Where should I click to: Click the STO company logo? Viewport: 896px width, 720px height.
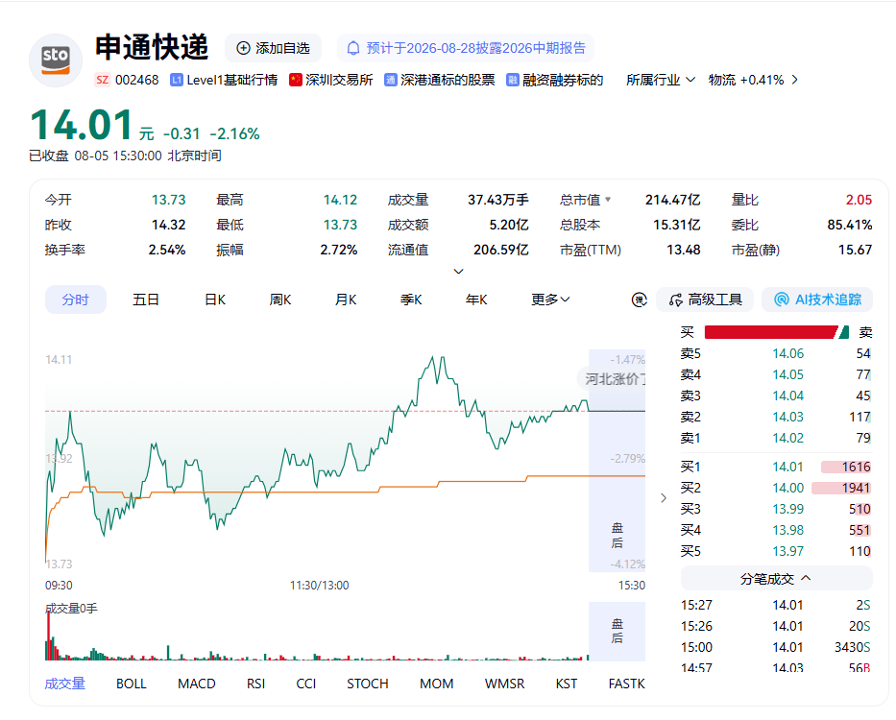(56, 60)
